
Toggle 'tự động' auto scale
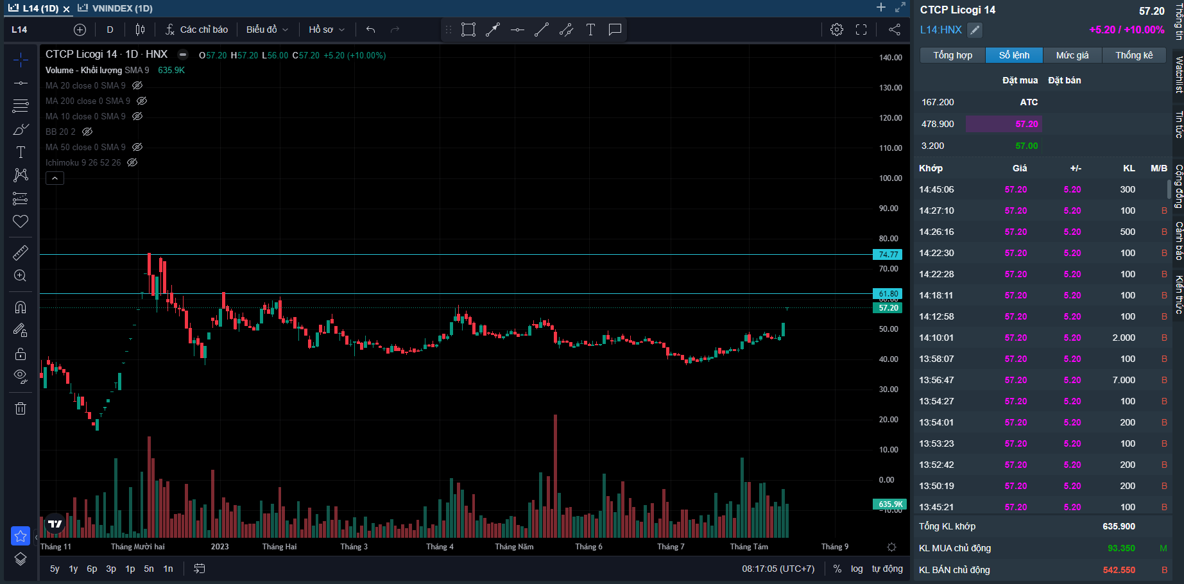coord(887,569)
